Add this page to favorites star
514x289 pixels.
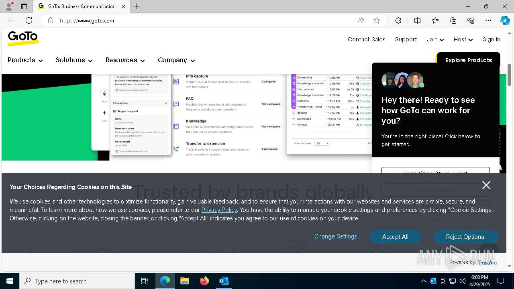(x=377, y=20)
